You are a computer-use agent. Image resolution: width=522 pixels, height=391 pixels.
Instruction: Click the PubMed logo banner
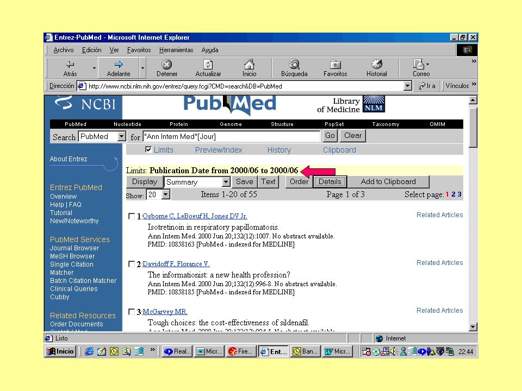coord(229,104)
